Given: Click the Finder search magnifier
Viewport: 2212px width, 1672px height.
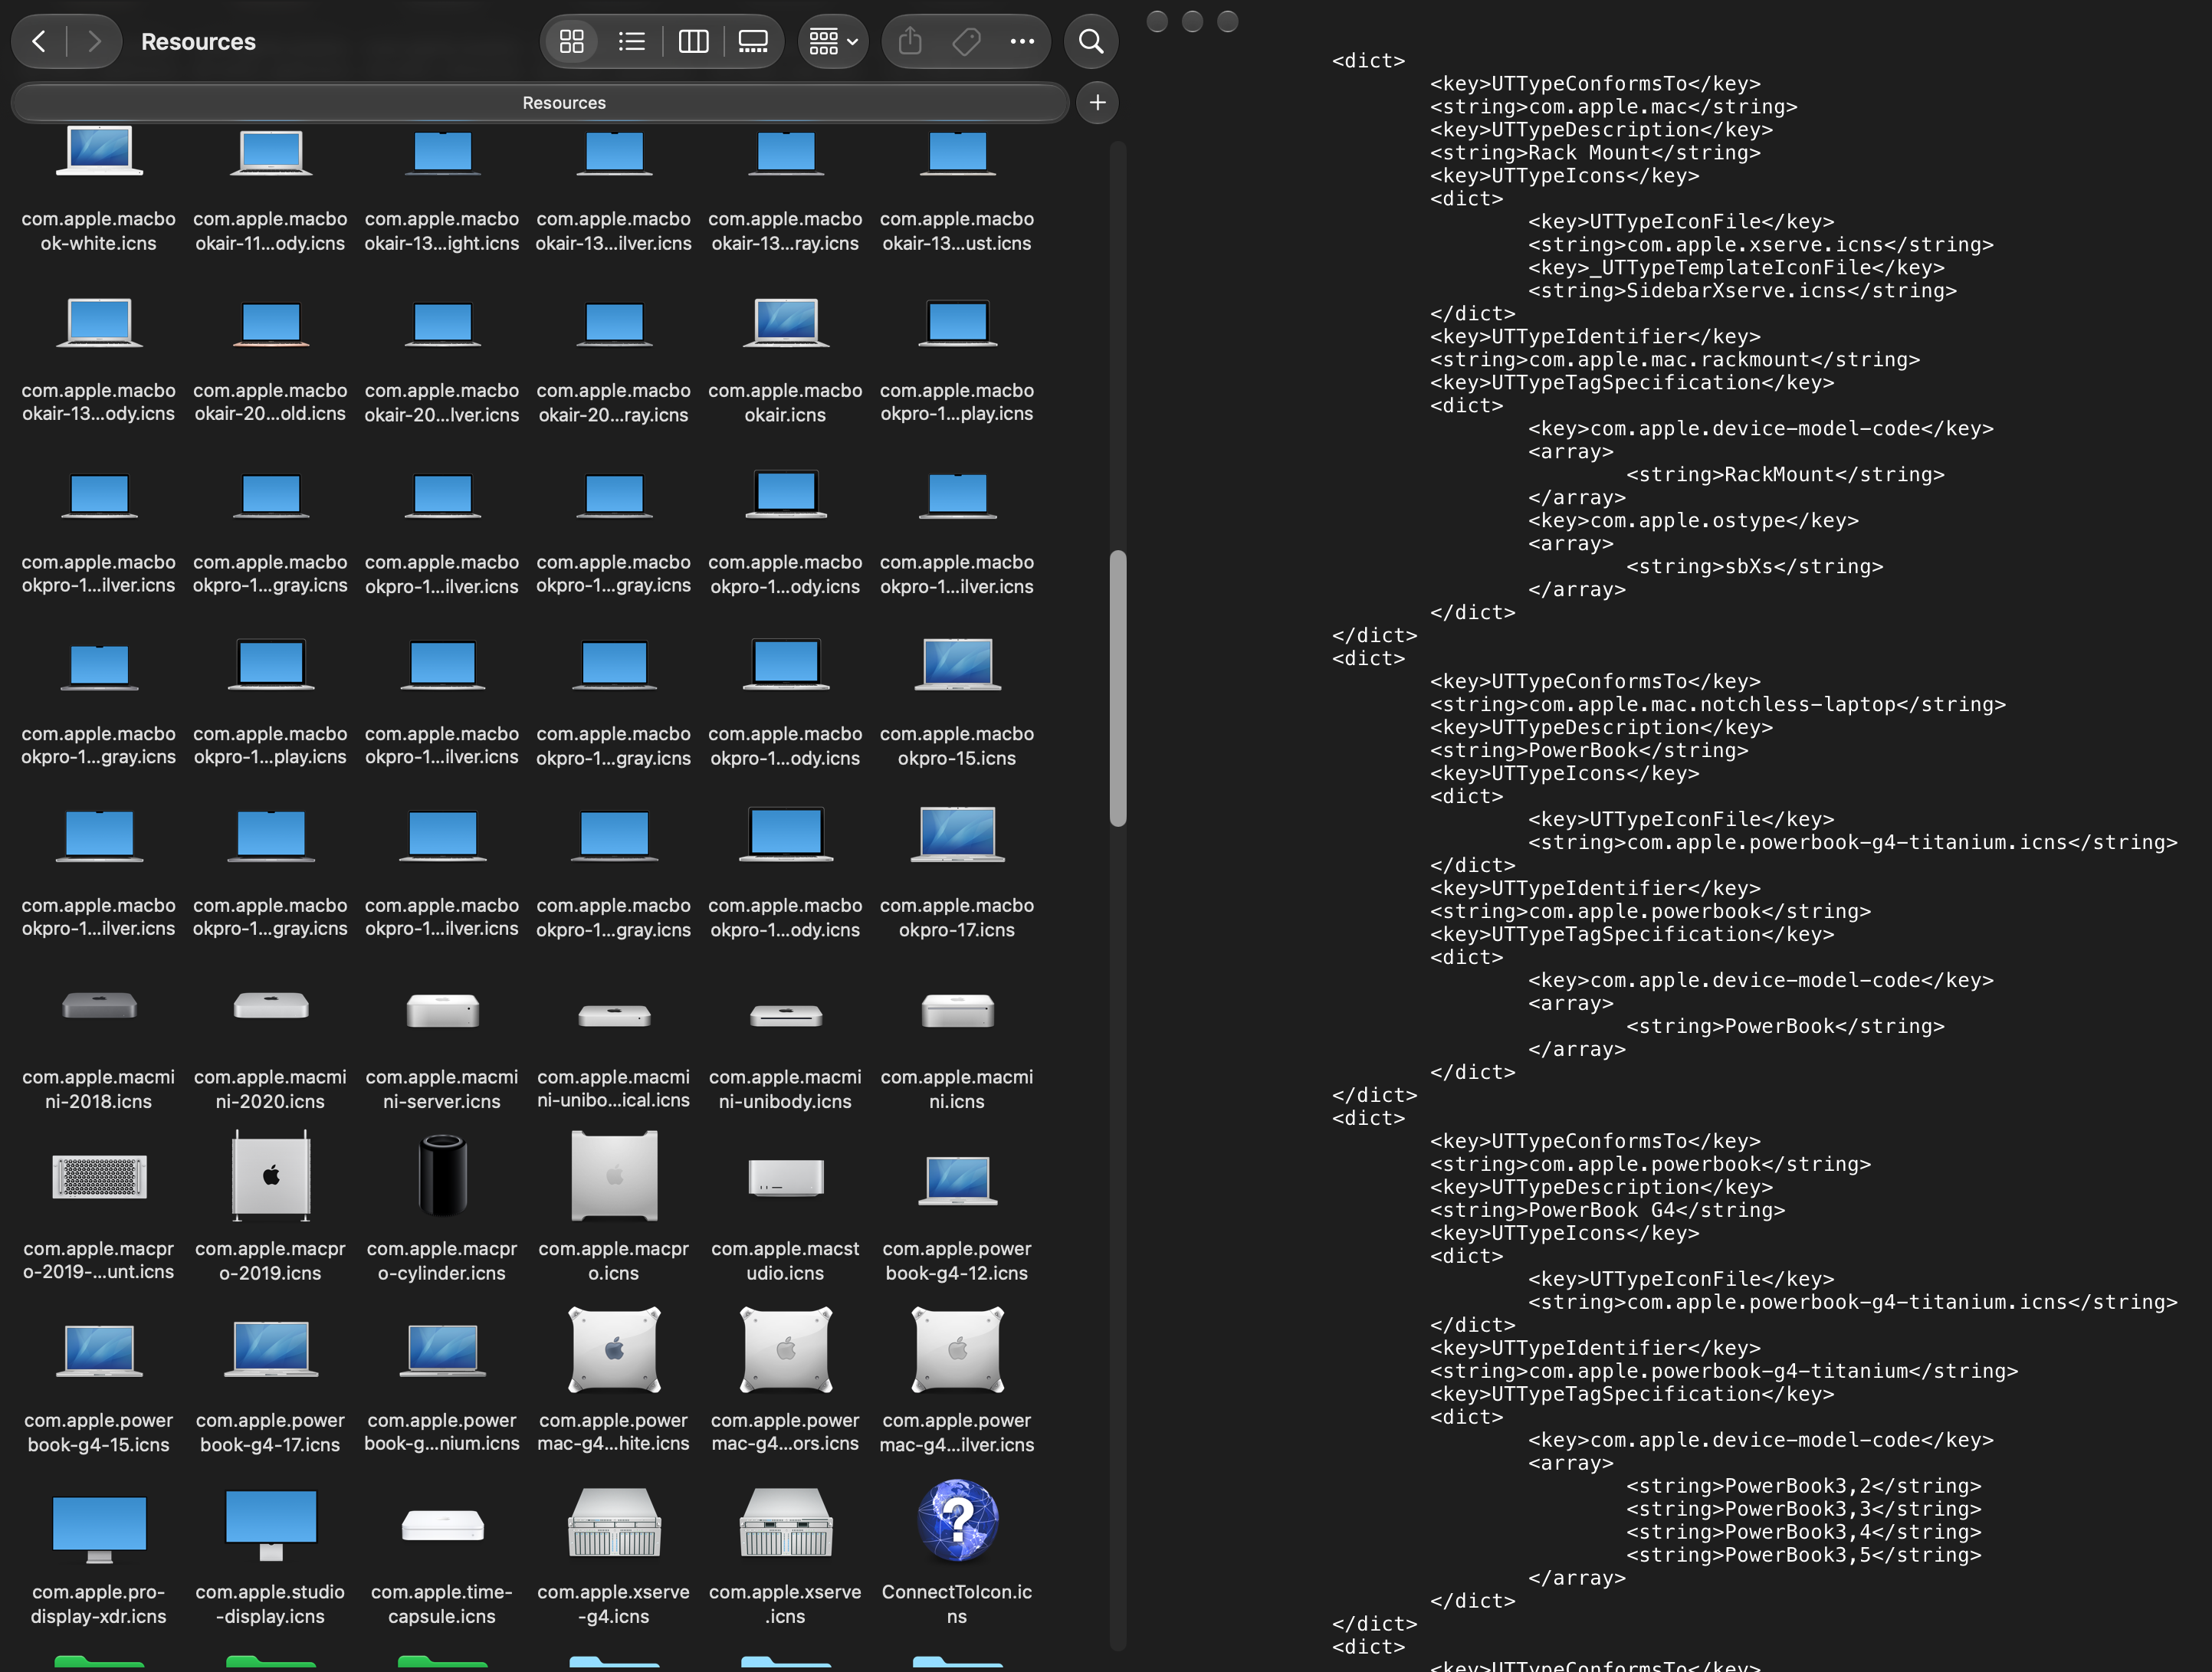Looking at the screenshot, I should (1091, 42).
